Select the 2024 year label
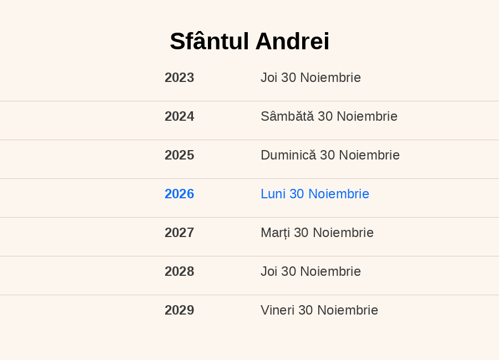Image resolution: width=499 pixels, height=360 pixels. pyautogui.click(x=179, y=116)
